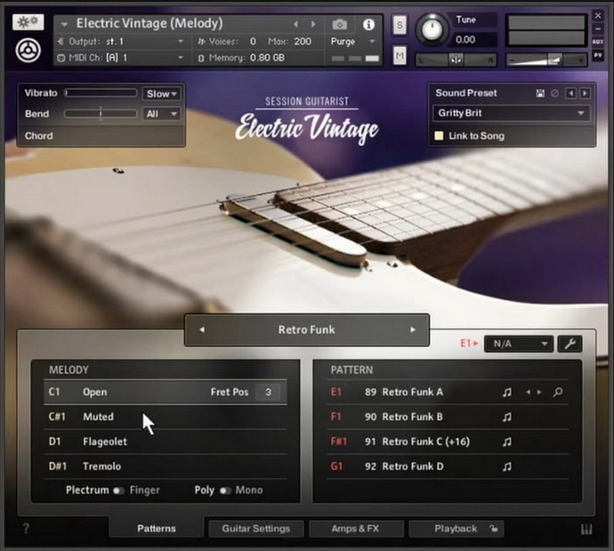The height and width of the screenshot is (551, 614).
Task: Select the D#1 Tremolo articulation
Action: (165, 466)
